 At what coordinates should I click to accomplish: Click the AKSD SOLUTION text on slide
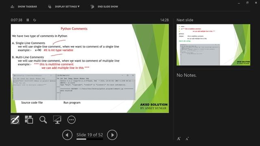[154, 105]
